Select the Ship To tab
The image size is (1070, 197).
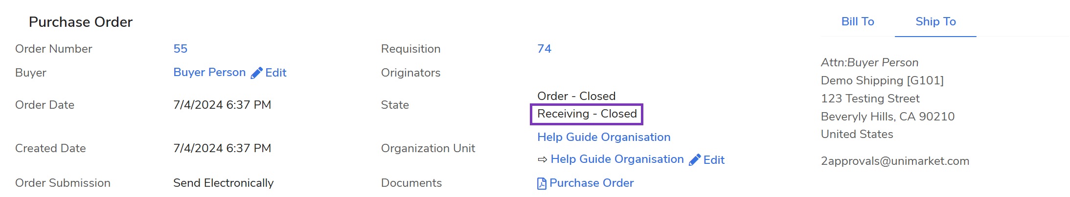tap(935, 21)
